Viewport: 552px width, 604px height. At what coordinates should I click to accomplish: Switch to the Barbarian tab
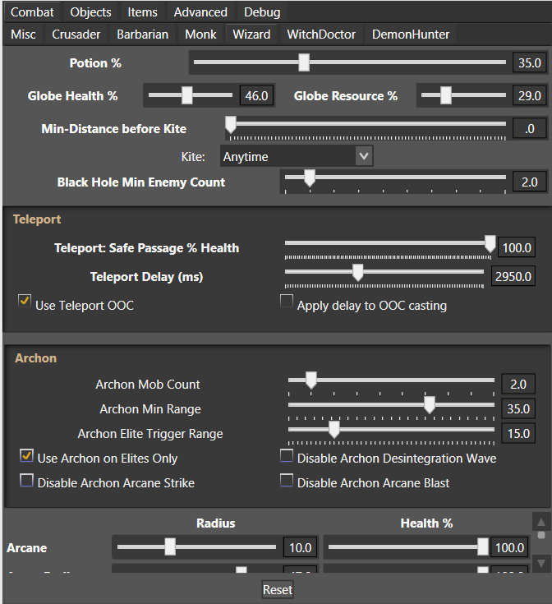pos(143,35)
